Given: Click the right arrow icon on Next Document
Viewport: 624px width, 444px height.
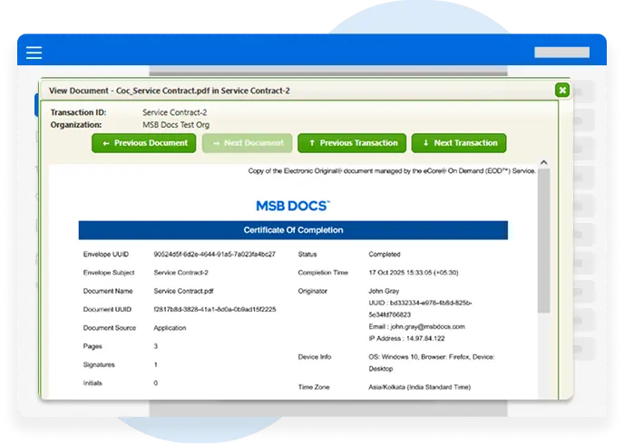Looking at the screenshot, I should (216, 143).
